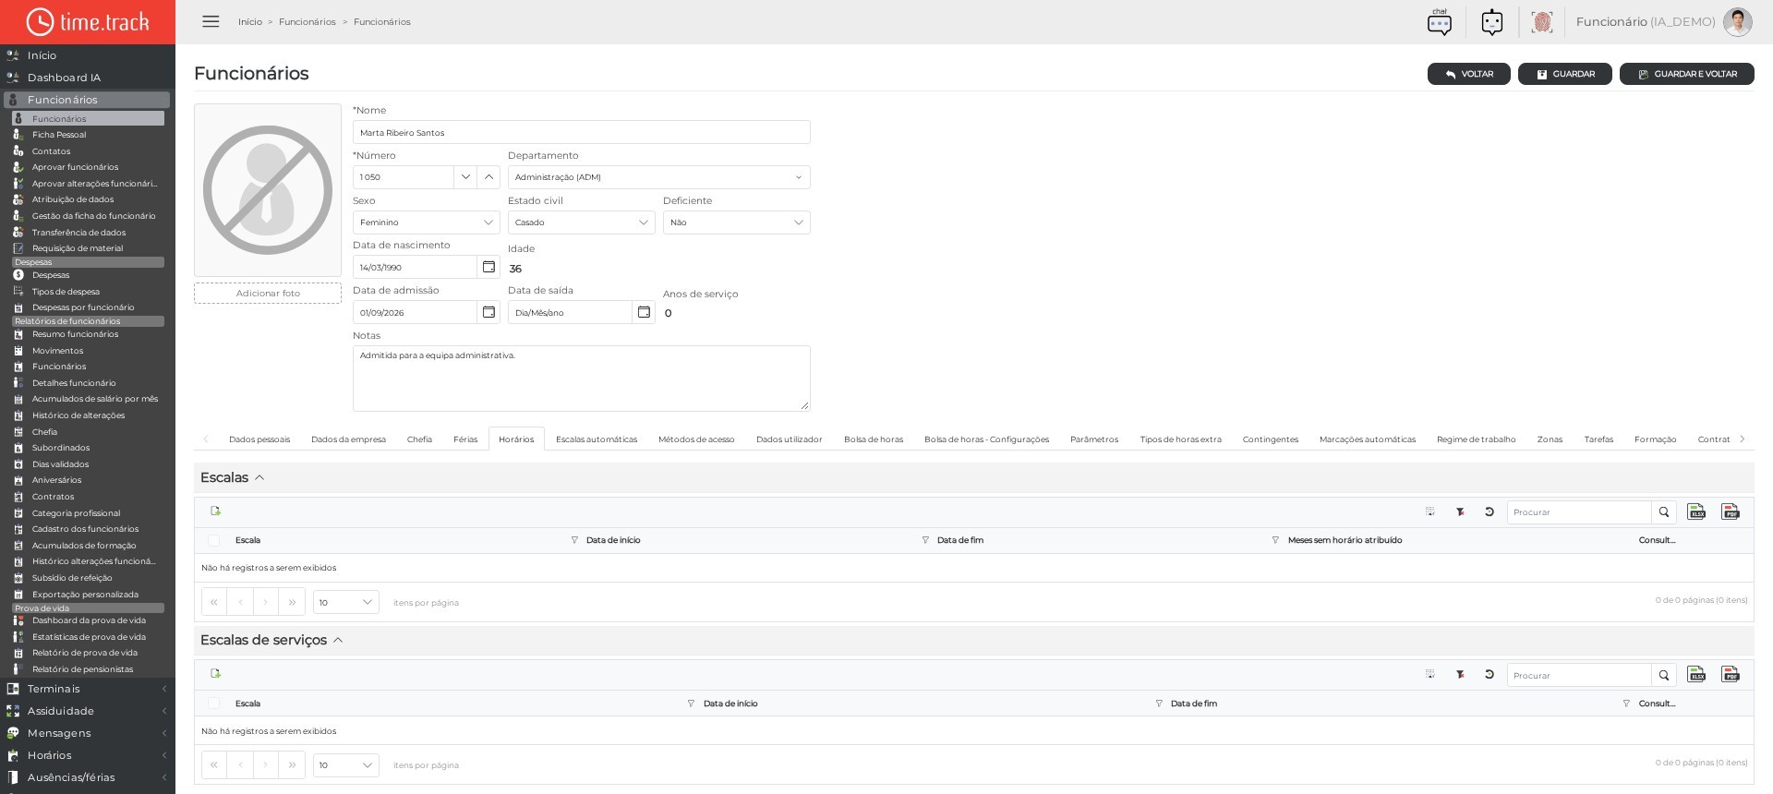Click the fingerprint icon in the header

point(1541,21)
